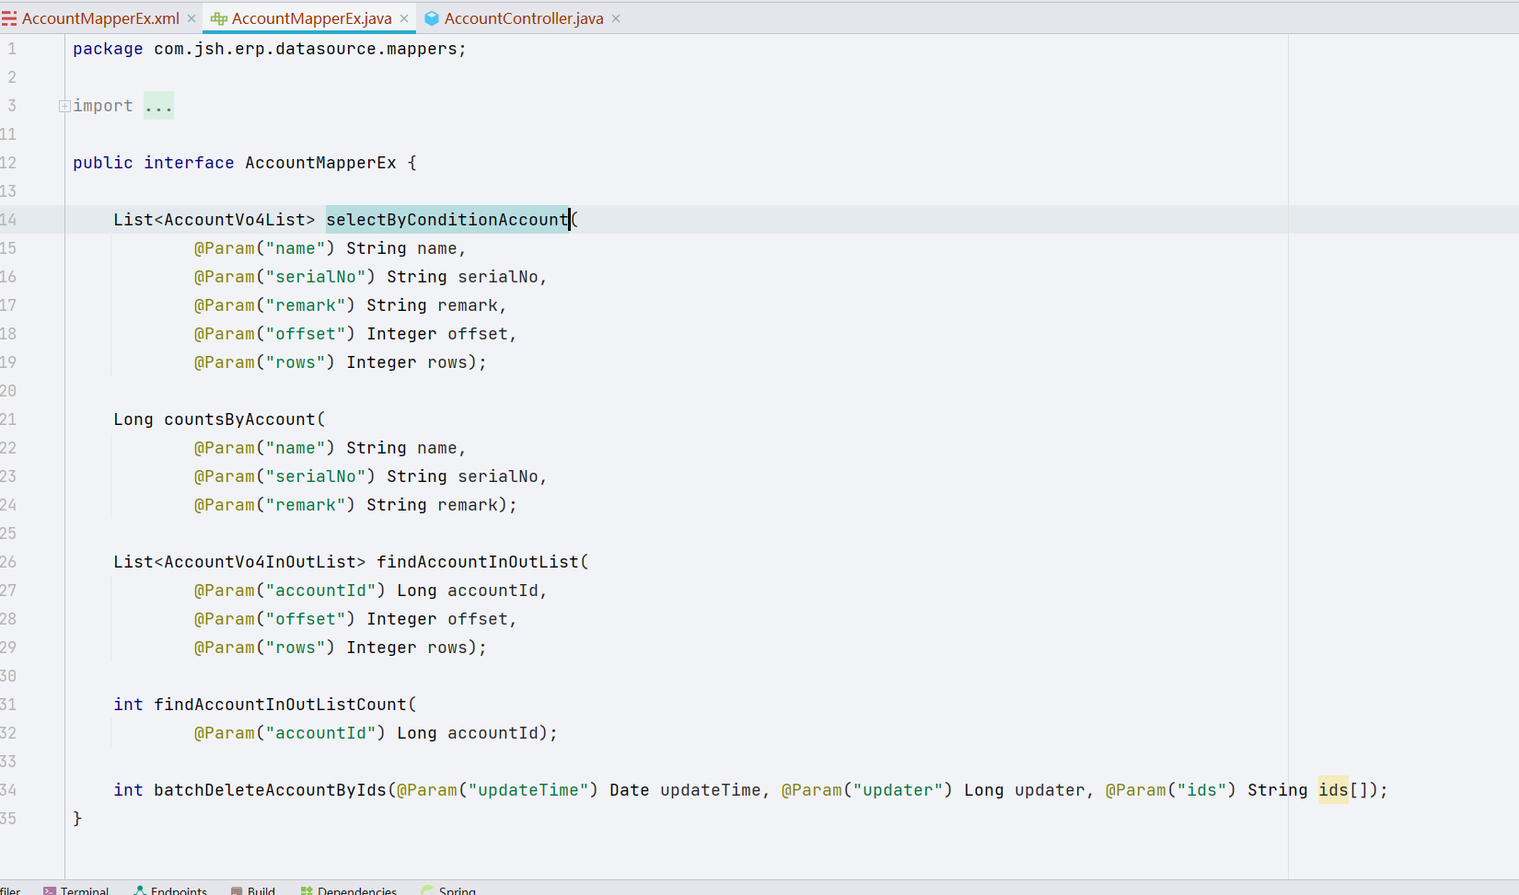Click the selected selectByConditionAccount method name

click(x=447, y=219)
